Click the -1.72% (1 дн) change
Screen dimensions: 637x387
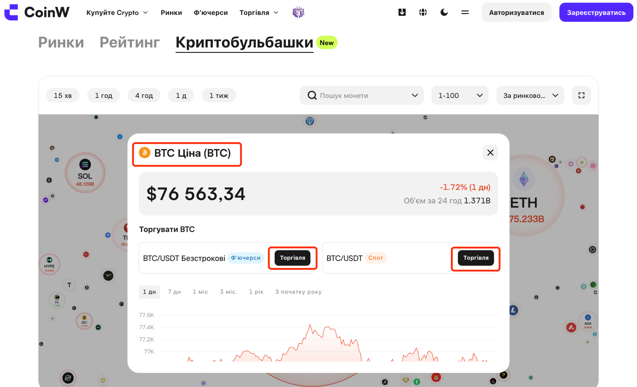point(465,187)
